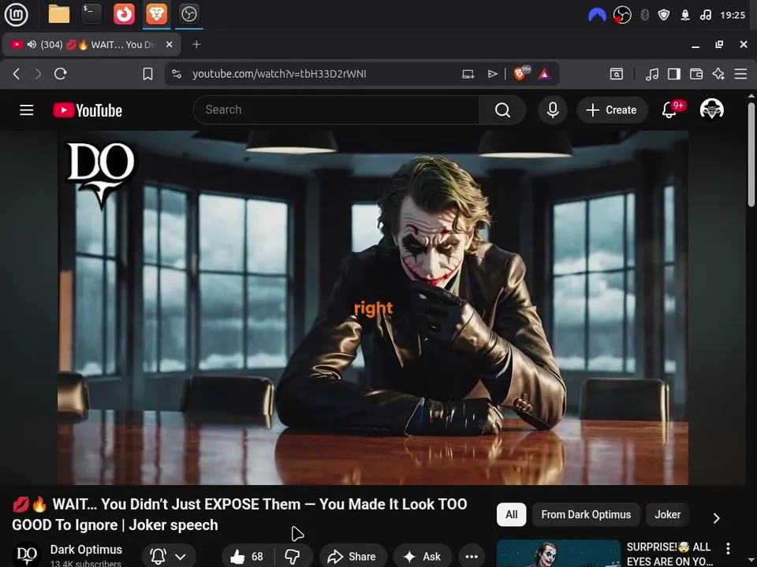Close the YouTube WAIT… tab
Screen dimensions: 757x567
coord(169,44)
